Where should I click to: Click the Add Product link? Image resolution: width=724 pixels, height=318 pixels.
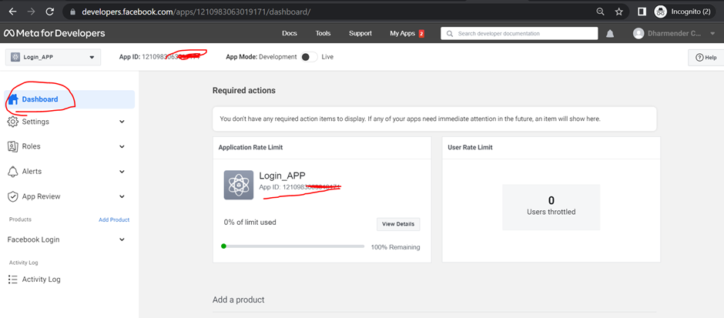[x=114, y=219]
